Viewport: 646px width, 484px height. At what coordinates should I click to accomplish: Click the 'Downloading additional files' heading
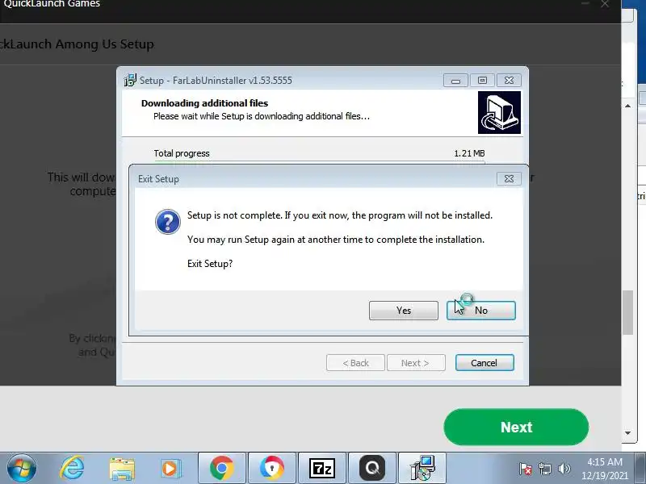coord(205,103)
